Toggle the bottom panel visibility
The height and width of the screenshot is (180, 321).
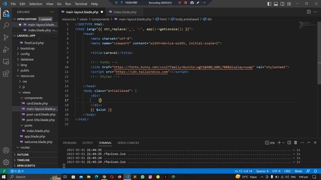point(276,3)
